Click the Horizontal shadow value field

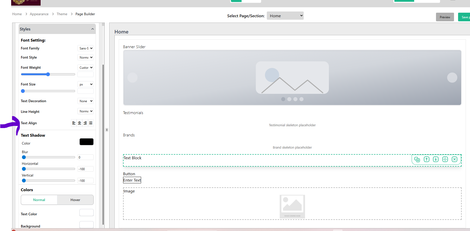(x=86, y=169)
